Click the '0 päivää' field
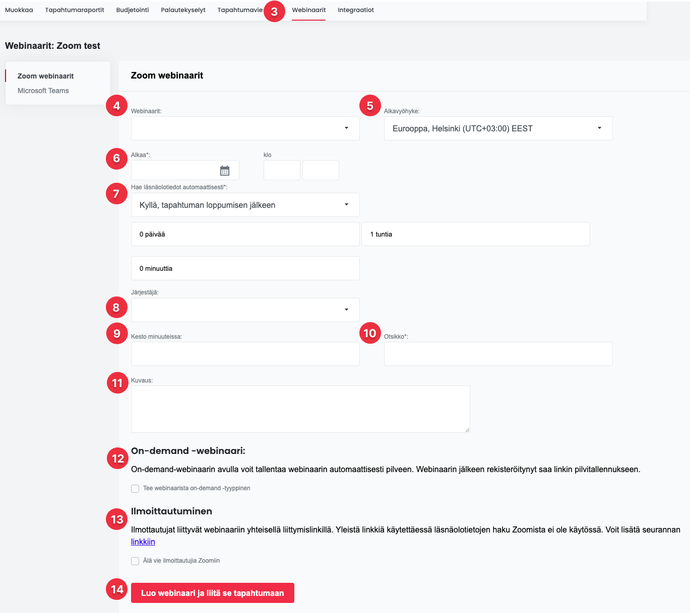The height and width of the screenshot is (613, 690). 245,234
